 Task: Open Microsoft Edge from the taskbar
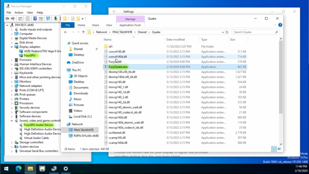pos(17,169)
